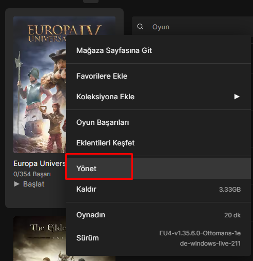Select Mağaza Sayfasına Git

(x=159, y=50)
